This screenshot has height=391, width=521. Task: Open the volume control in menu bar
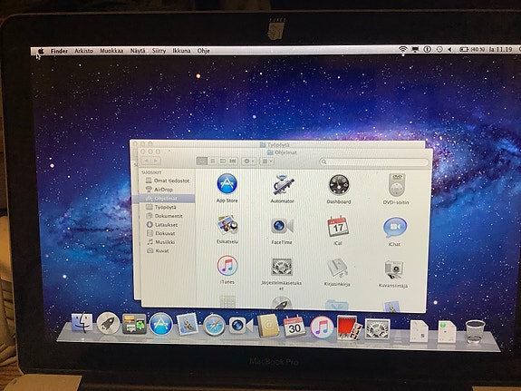tap(449, 49)
